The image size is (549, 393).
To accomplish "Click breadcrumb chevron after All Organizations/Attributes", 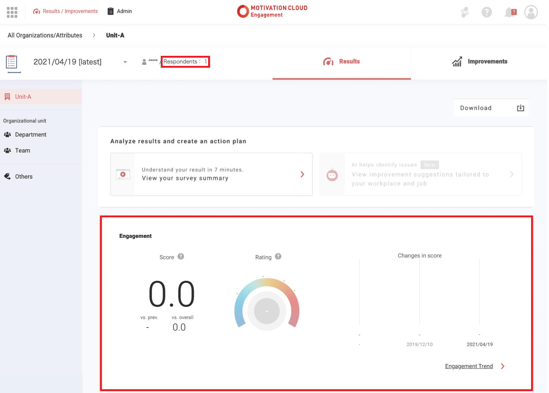I will tap(94, 35).
